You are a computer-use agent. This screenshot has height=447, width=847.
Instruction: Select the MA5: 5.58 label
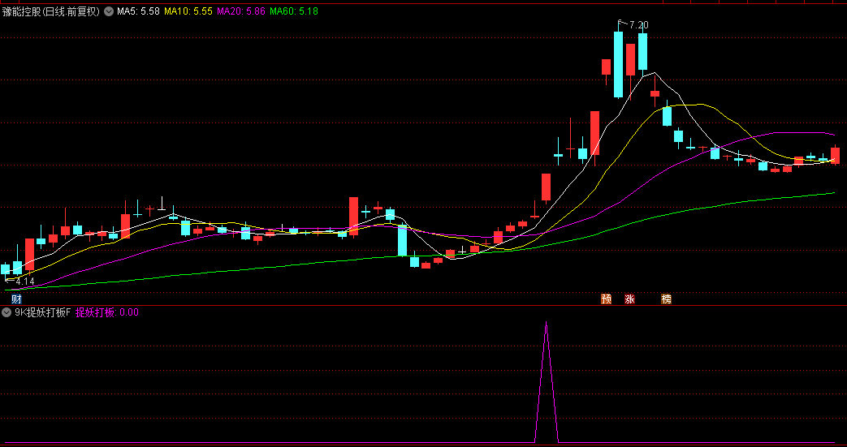point(138,11)
